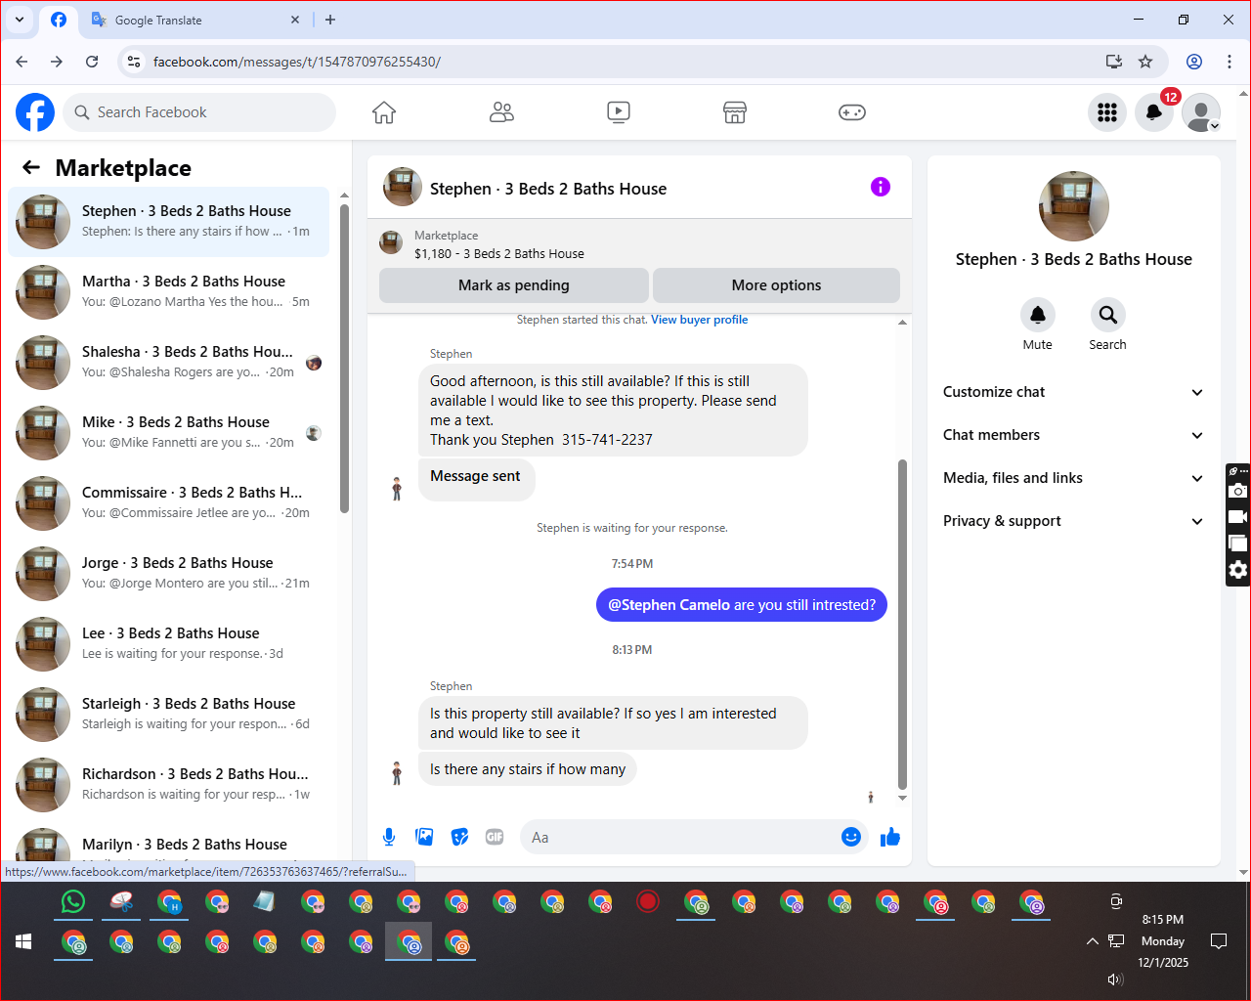Close the Google Translate tab
The image size is (1251, 1001).
[x=296, y=20]
